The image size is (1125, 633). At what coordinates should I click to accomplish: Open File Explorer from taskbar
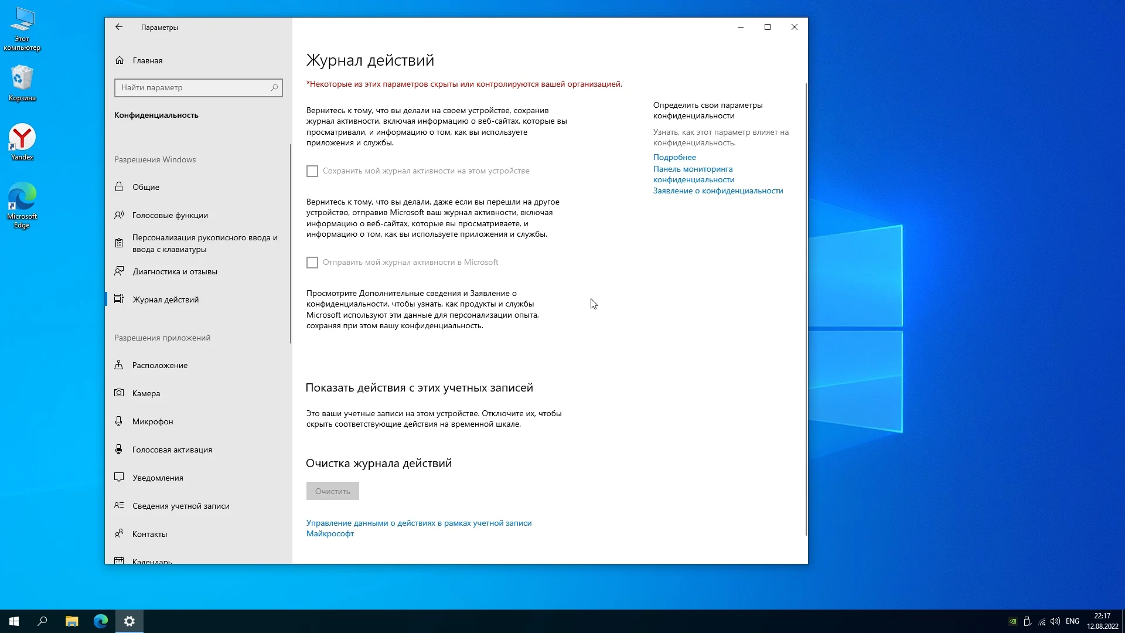(x=71, y=621)
